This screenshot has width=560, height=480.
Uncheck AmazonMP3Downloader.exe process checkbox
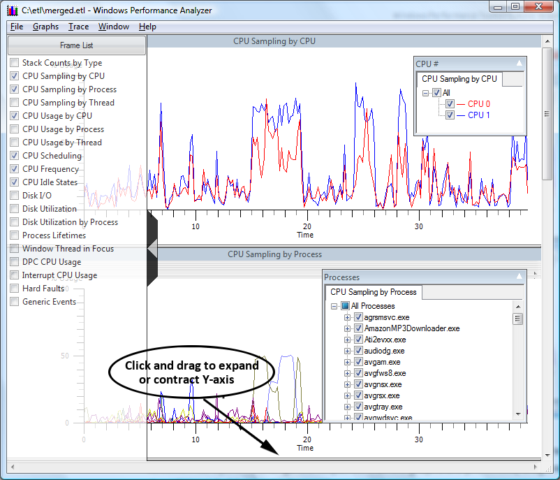[359, 328]
